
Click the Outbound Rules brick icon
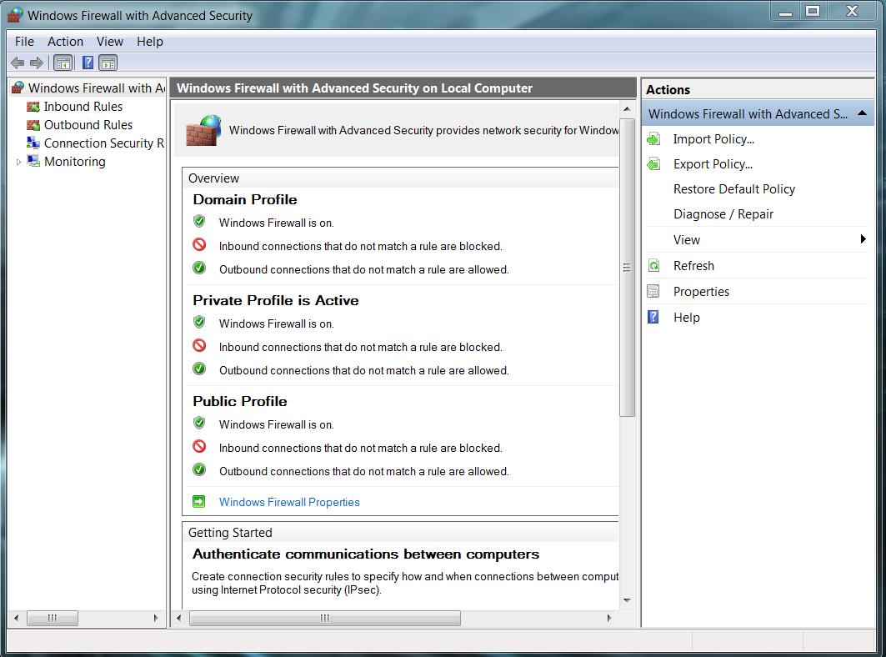tap(33, 125)
